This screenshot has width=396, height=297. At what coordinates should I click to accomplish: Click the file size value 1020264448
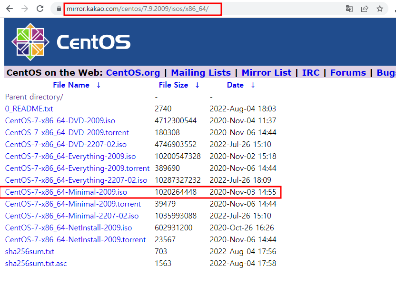[x=176, y=192]
